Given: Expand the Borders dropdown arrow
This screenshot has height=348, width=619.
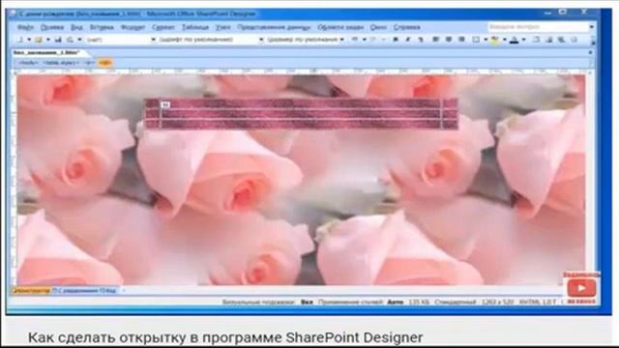Looking at the screenshot, I should click(486, 40).
